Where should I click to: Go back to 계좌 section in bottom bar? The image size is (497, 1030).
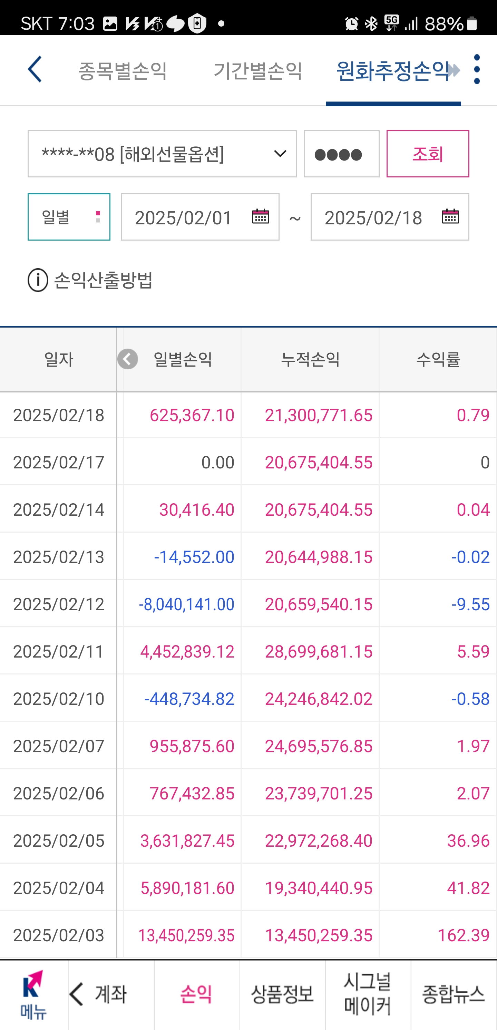pos(111,994)
